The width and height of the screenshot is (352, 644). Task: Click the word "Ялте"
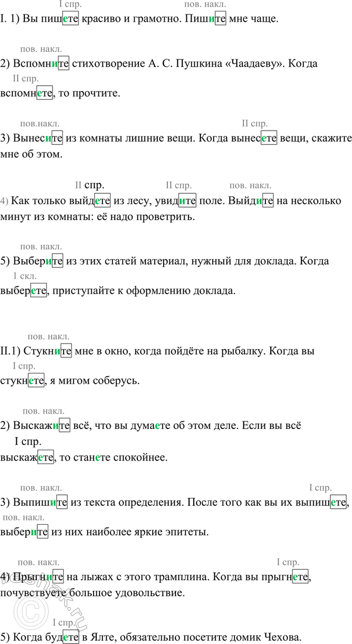(104, 637)
